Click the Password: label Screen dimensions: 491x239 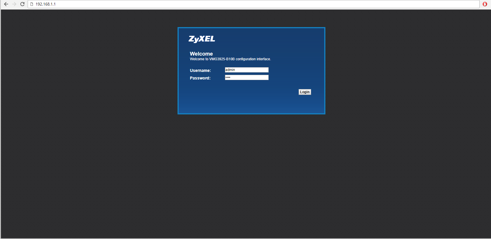[x=200, y=78]
